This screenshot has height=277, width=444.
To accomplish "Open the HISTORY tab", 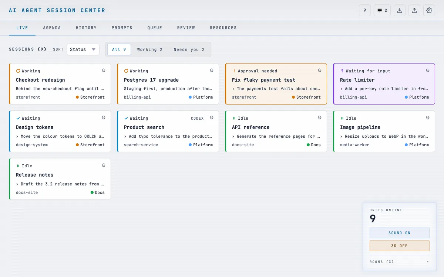I will click(x=86, y=28).
